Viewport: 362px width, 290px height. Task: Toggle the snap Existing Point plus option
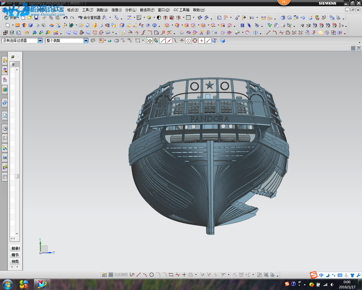click(x=201, y=40)
